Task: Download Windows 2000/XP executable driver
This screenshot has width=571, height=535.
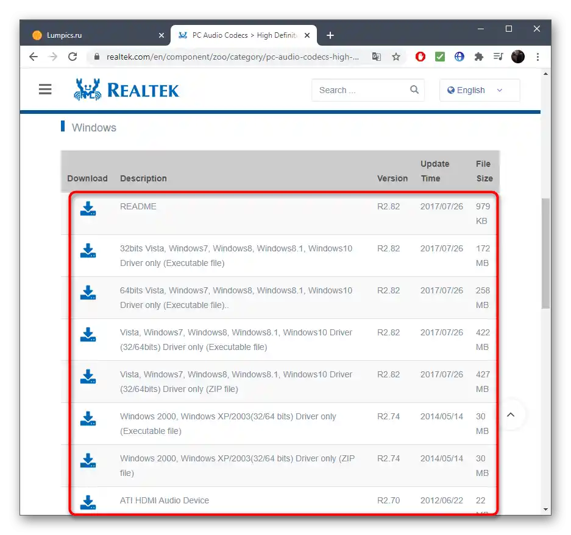Action: pyautogui.click(x=88, y=419)
